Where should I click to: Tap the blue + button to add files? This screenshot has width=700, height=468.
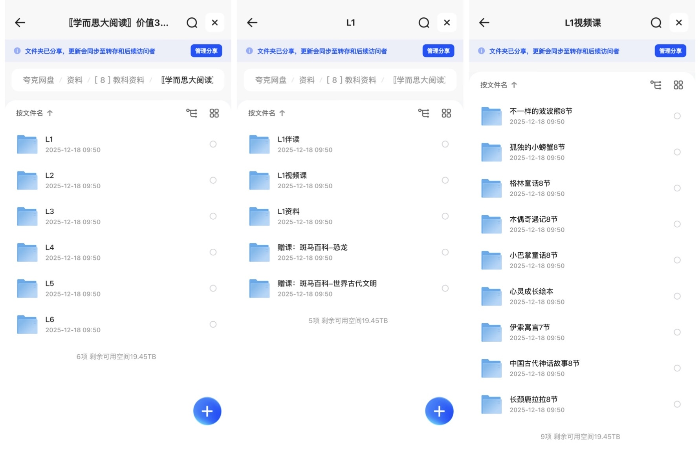click(x=207, y=411)
